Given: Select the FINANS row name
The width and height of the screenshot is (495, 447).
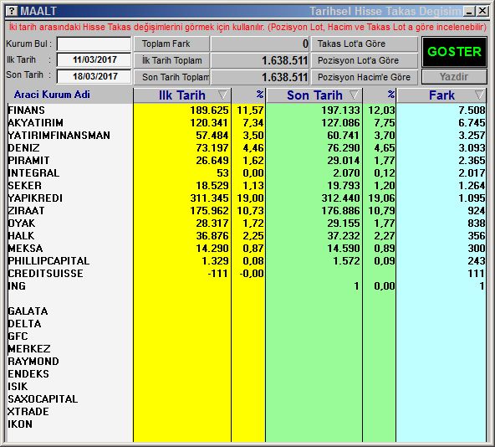Looking at the screenshot, I should coord(26,110).
